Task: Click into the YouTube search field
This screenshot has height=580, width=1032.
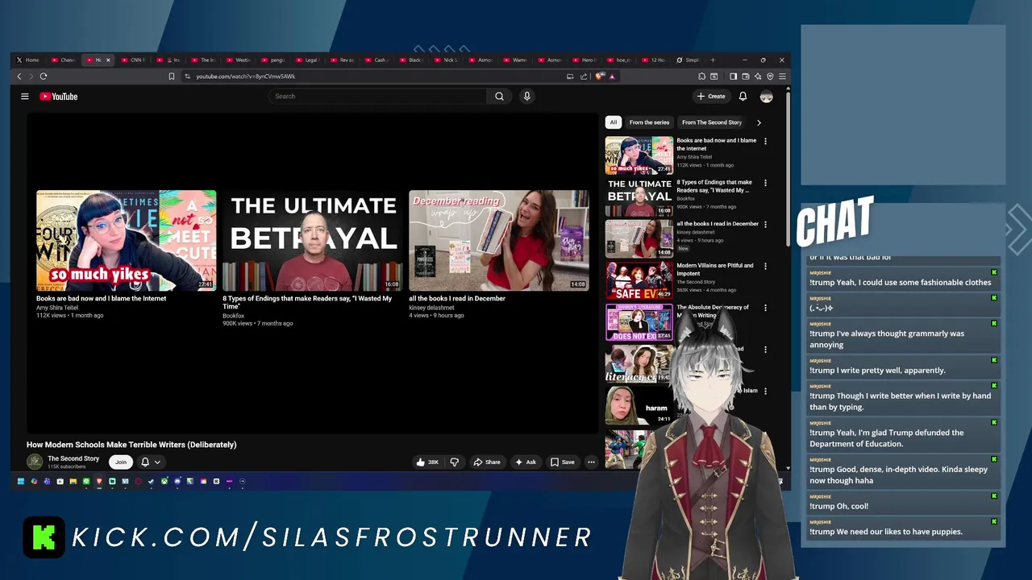Action: click(377, 97)
